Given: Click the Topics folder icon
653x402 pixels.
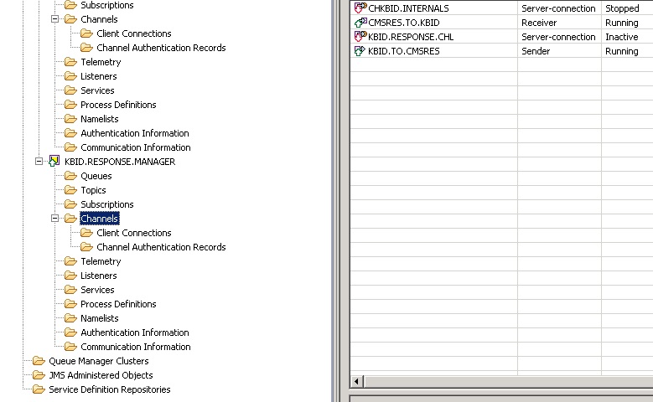Looking at the screenshot, I should [x=70, y=190].
